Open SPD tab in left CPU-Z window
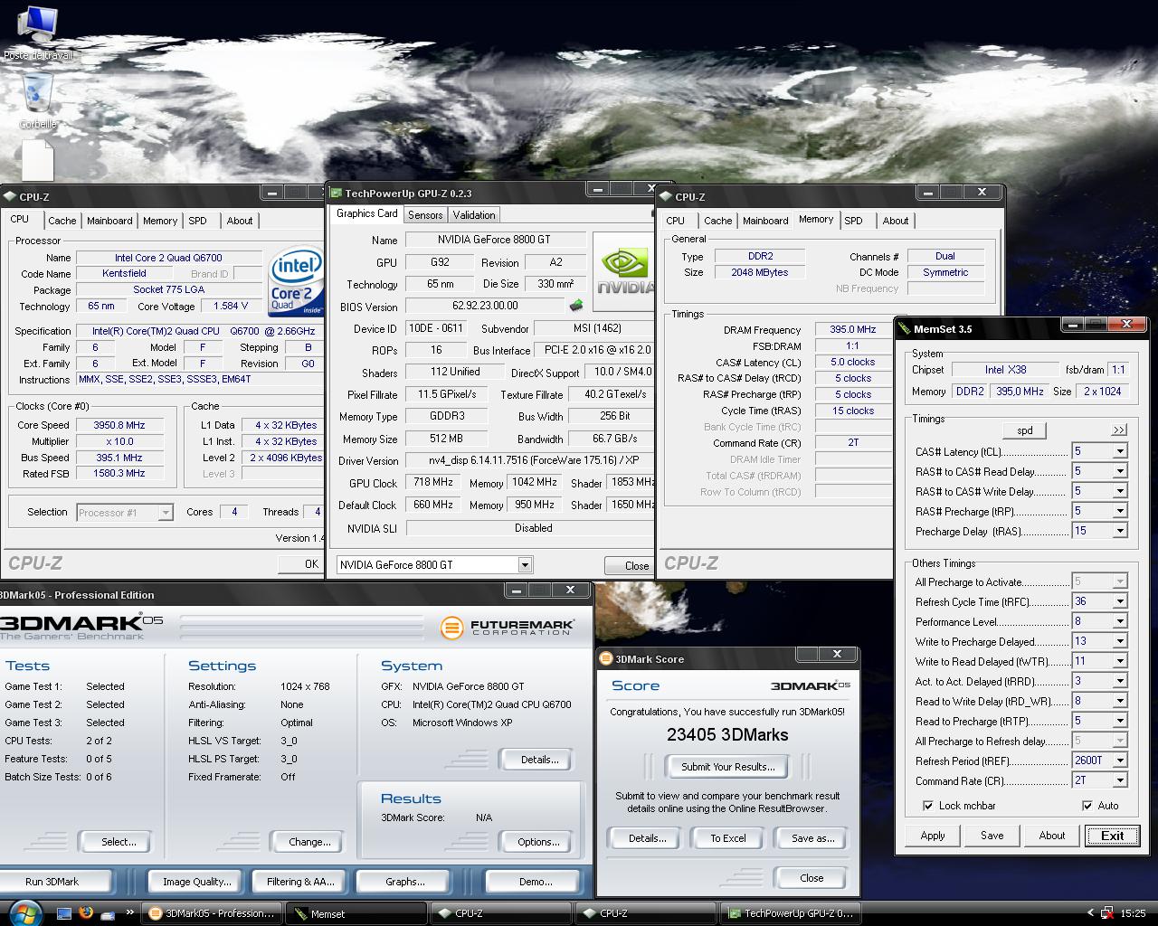This screenshot has height=926, width=1158. point(197,221)
